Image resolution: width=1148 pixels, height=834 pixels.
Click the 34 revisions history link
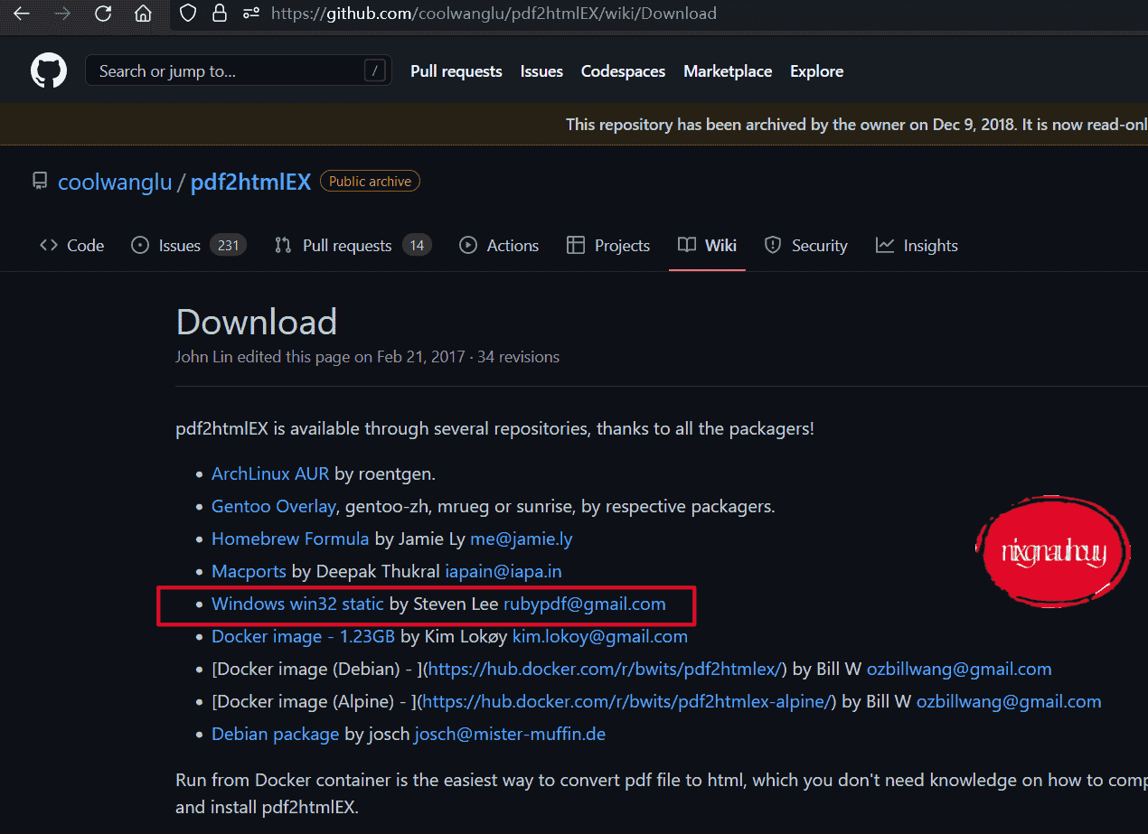tap(518, 357)
